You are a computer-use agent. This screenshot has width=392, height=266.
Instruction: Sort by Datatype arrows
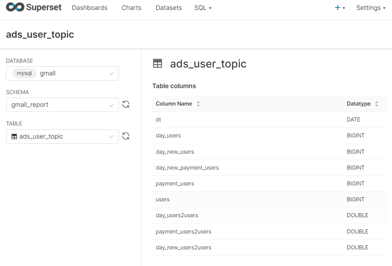[377, 104]
